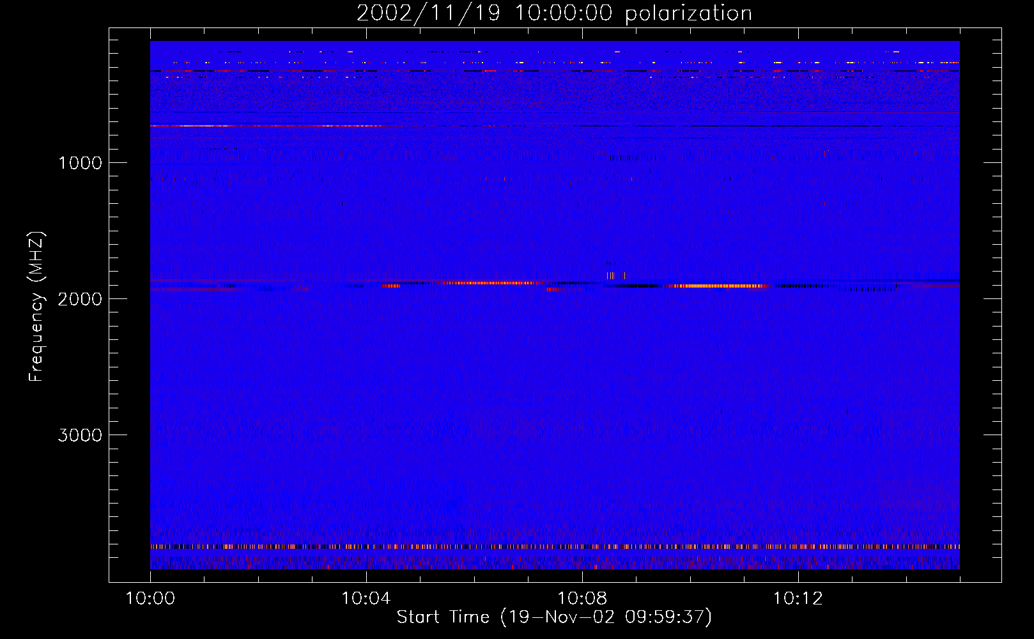Click the 'Start Time (19-Nov-02 09:59:37)' label

click(554, 617)
